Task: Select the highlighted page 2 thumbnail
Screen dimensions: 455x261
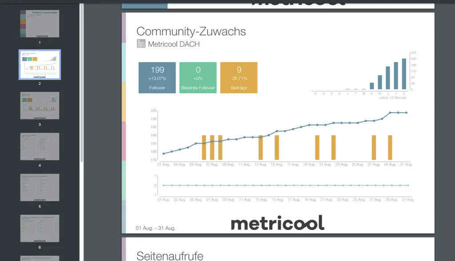Action: 40,64
